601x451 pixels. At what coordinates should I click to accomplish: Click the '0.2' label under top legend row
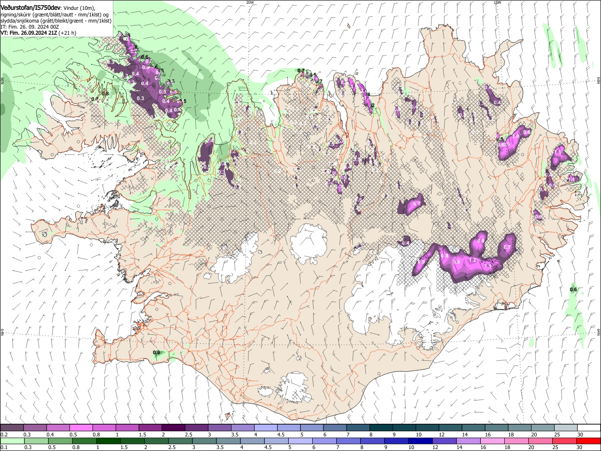pos(4,435)
